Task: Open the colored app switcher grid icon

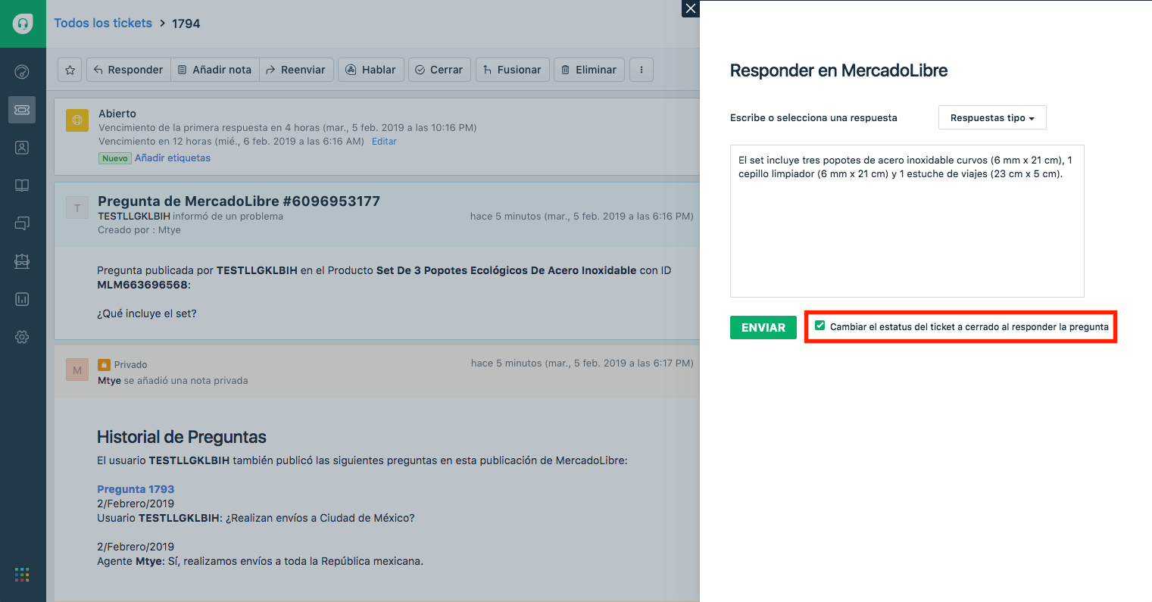Action: [22, 575]
